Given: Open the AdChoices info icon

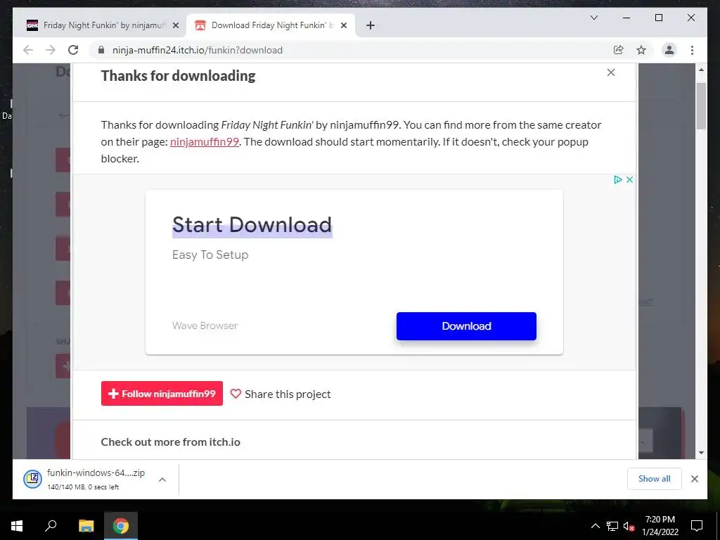Looking at the screenshot, I should click(618, 179).
